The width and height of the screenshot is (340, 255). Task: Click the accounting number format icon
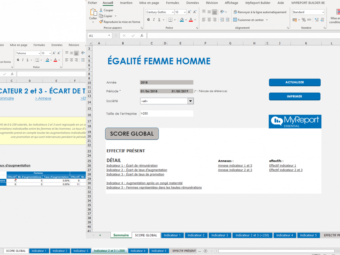(x=295, y=20)
